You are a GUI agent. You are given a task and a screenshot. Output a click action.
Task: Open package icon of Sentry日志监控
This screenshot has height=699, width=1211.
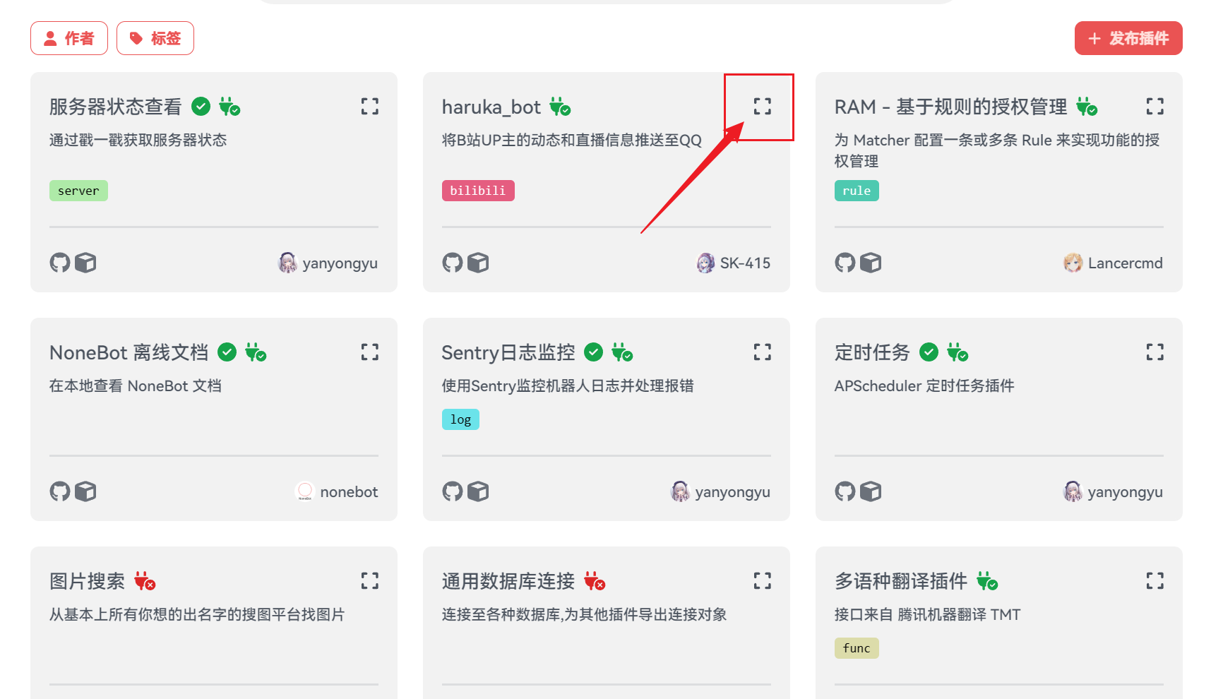[x=478, y=491]
